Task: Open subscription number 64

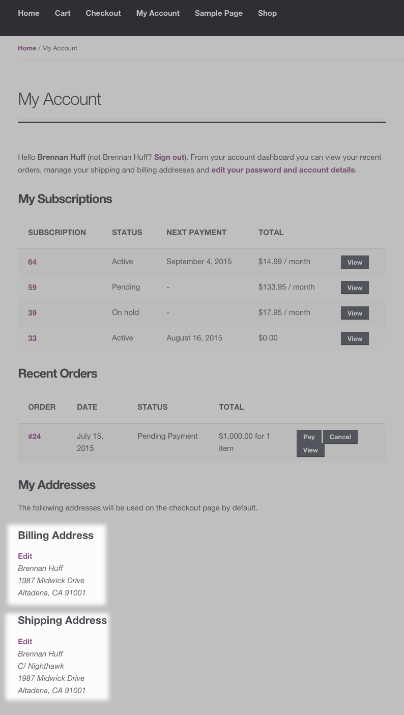Action: click(32, 262)
